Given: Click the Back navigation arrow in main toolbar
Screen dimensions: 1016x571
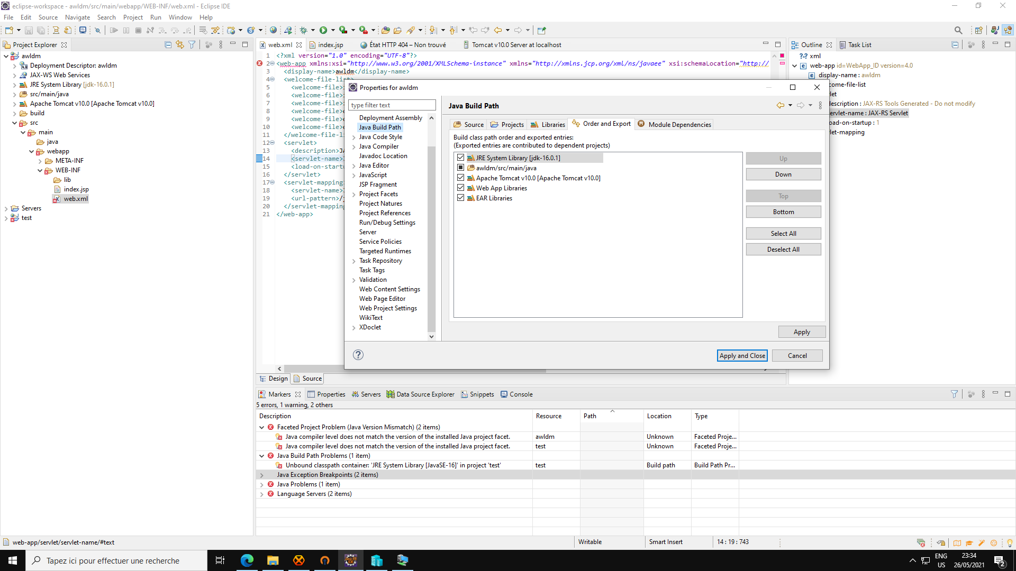Looking at the screenshot, I should click(498, 30).
